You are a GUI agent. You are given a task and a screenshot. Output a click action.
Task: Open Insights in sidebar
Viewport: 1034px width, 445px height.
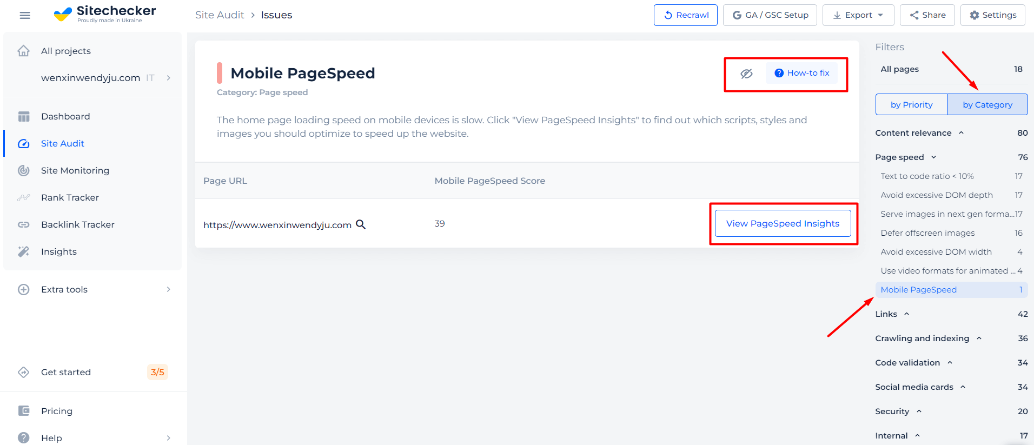(59, 251)
